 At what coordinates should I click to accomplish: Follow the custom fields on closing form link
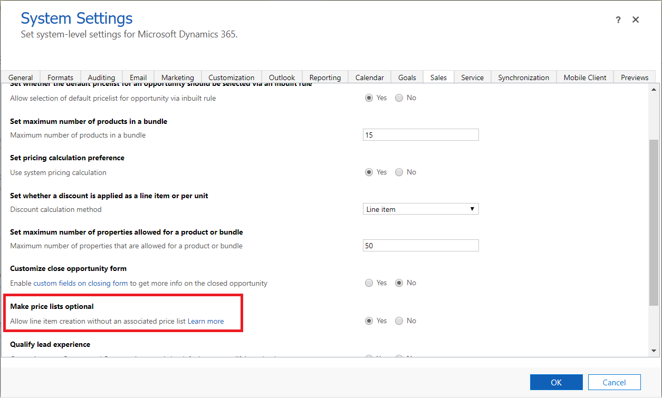(81, 283)
